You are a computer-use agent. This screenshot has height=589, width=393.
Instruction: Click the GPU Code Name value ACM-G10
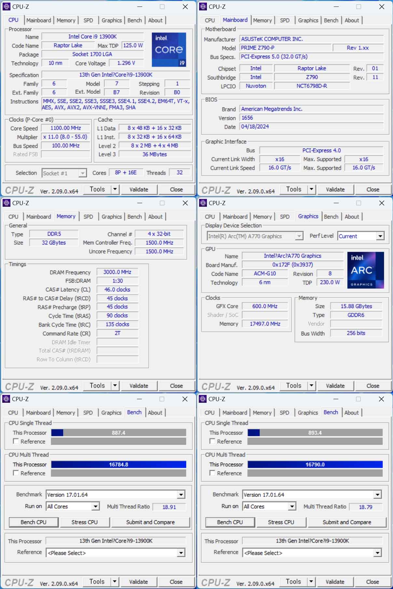(265, 273)
